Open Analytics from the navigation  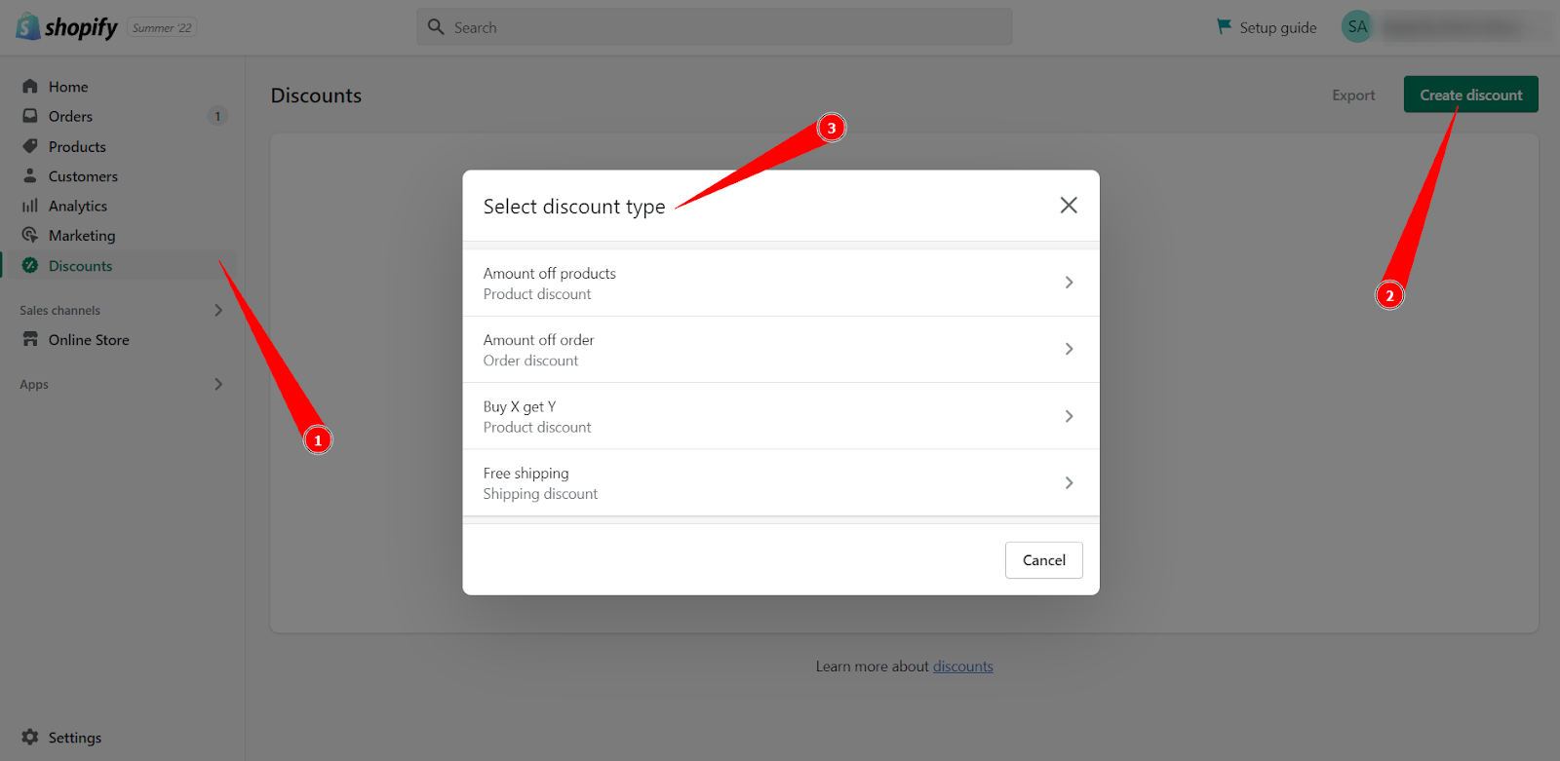click(x=30, y=206)
